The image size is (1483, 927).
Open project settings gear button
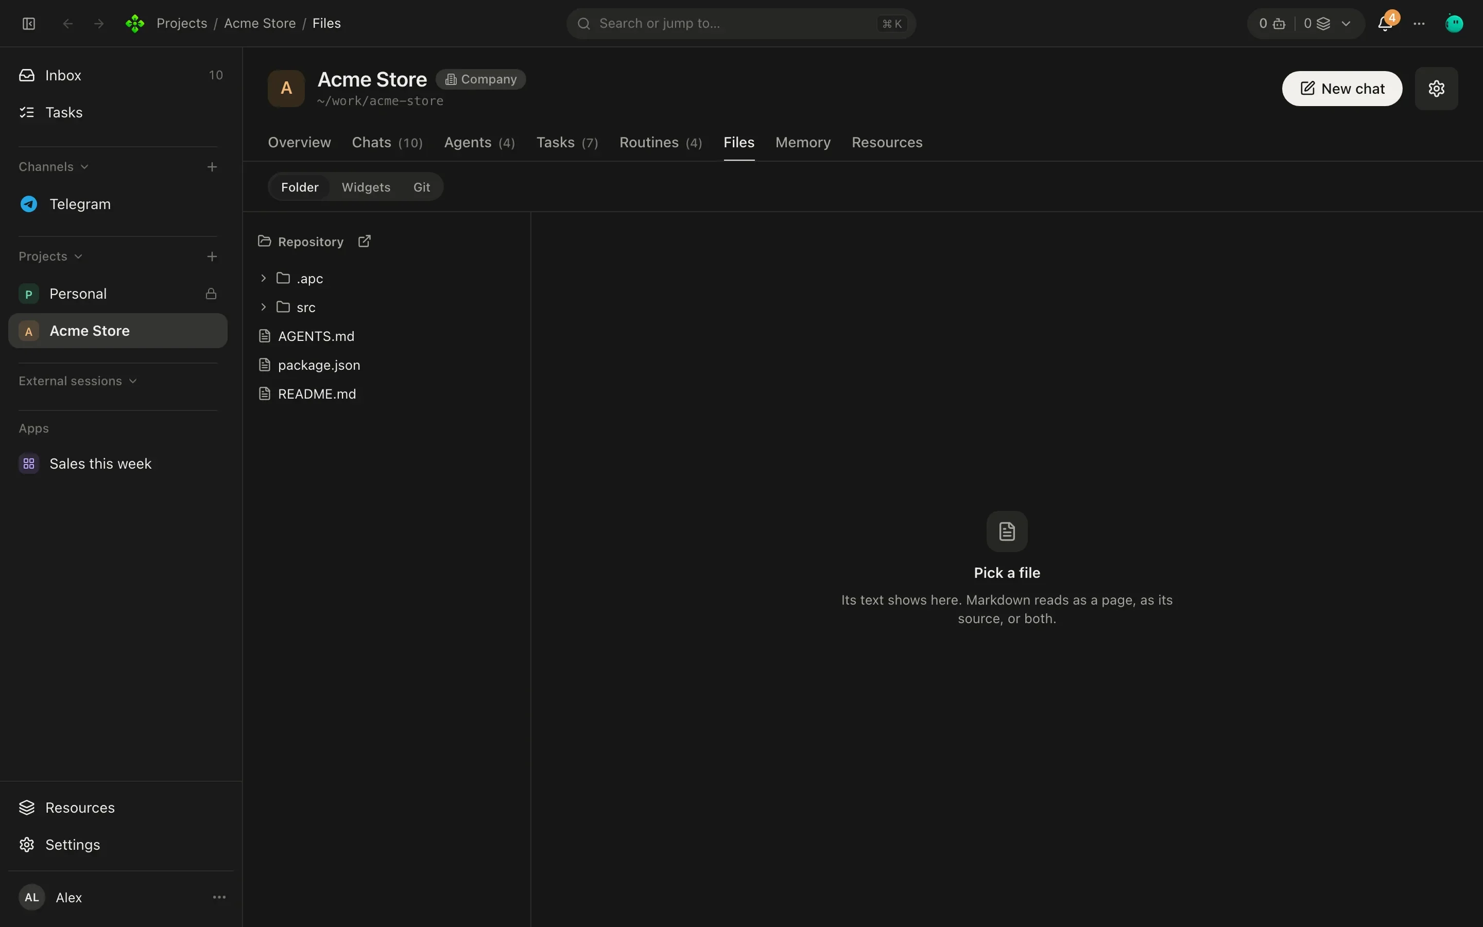(x=1436, y=88)
